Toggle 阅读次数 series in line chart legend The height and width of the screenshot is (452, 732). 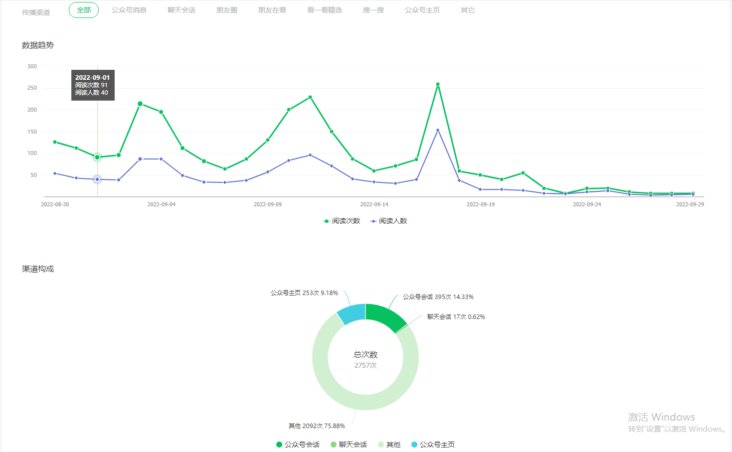pyautogui.click(x=342, y=221)
